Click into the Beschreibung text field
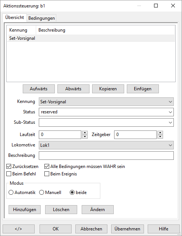 click(x=106, y=155)
